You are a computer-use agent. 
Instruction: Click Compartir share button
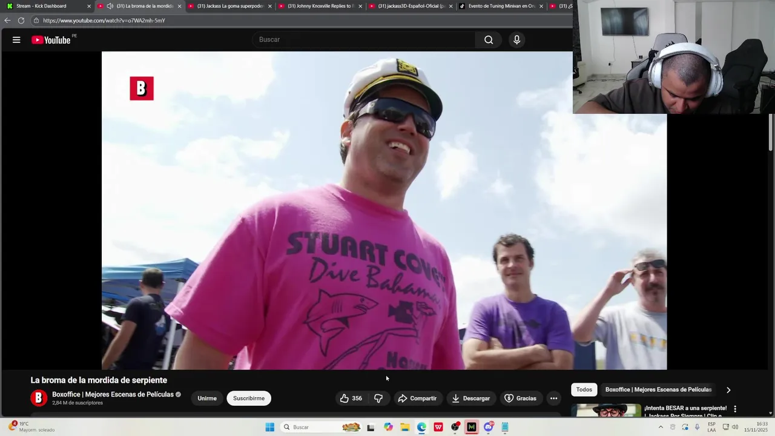pyautogui.click(x=417, y=398)
